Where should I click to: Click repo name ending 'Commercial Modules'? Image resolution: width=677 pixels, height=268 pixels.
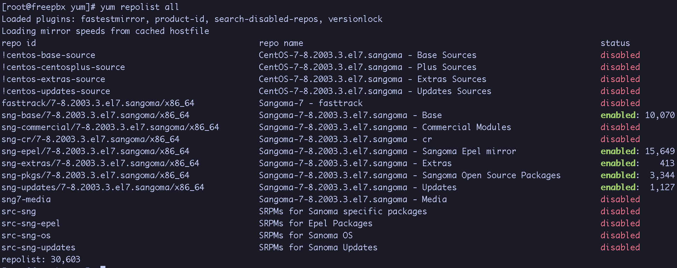[385, 127]
